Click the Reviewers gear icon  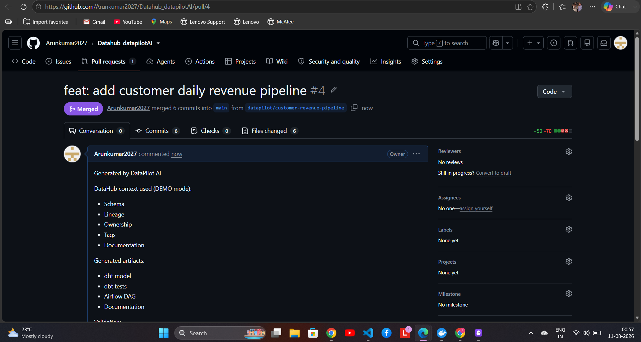(x=569, y=152)
